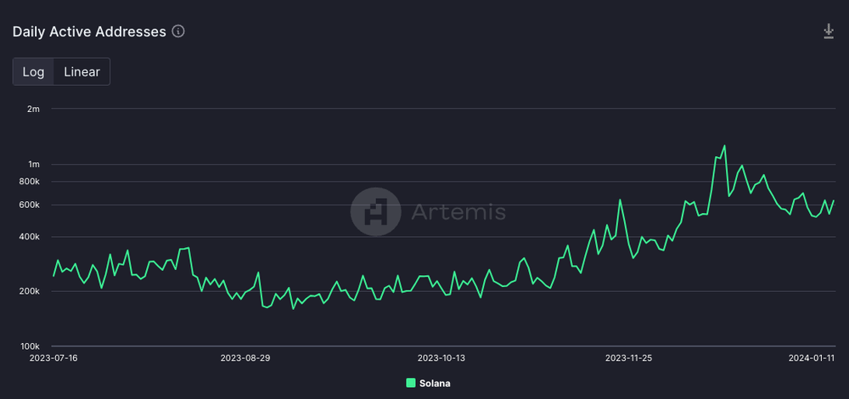Click the 1m y-axis label

34,164
